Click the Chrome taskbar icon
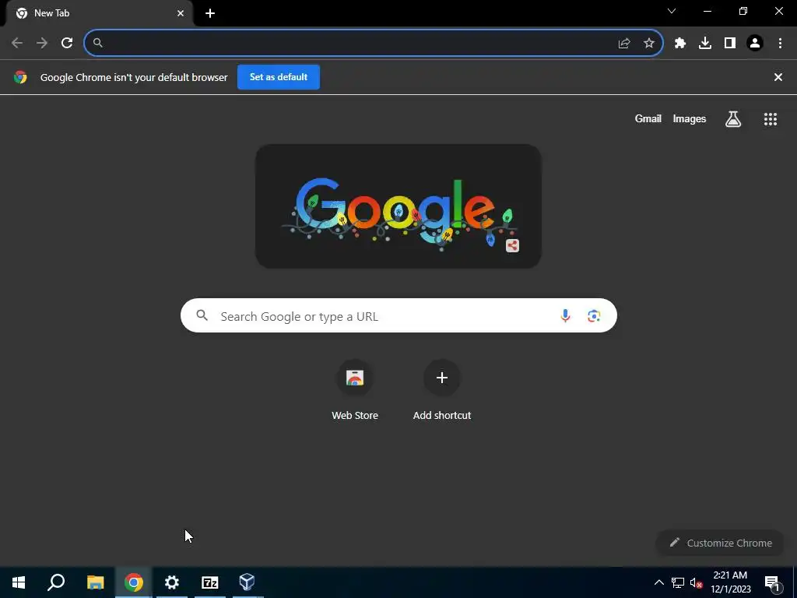The height and width of the screenshot is (598, 797). coord(134,582)
